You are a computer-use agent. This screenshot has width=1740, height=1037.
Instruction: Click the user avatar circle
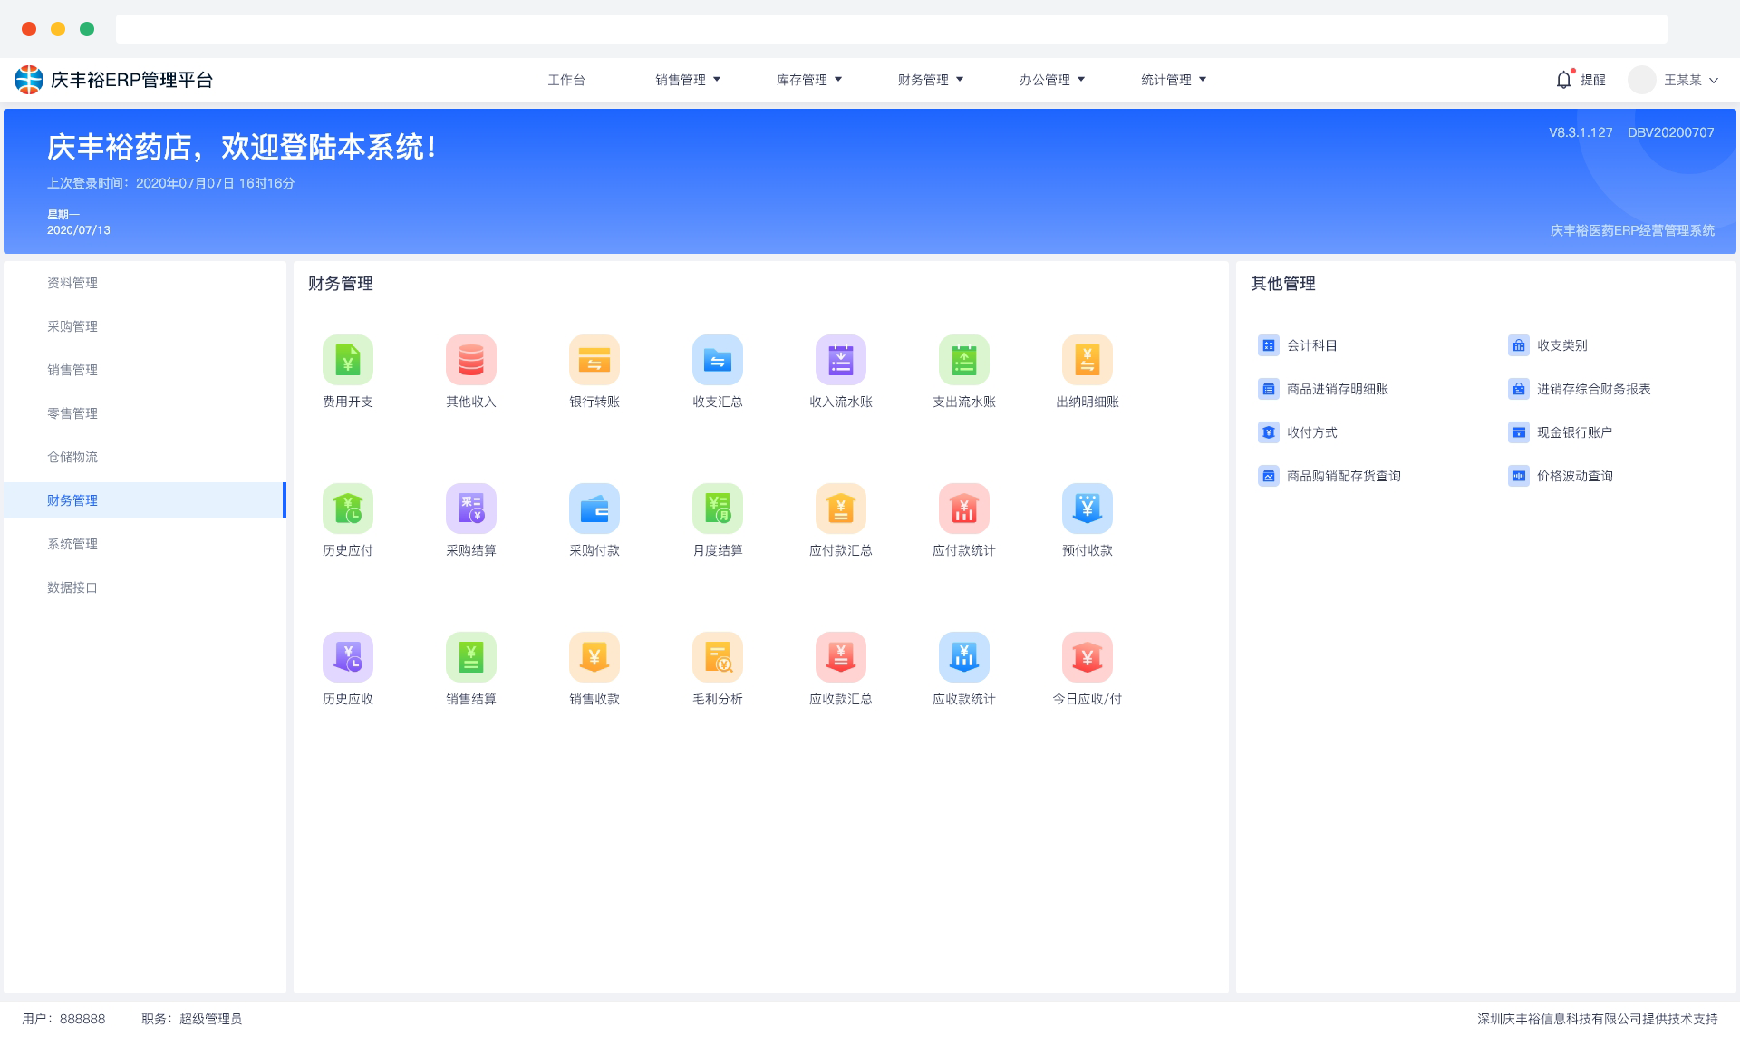click(x=1641, y=80)
